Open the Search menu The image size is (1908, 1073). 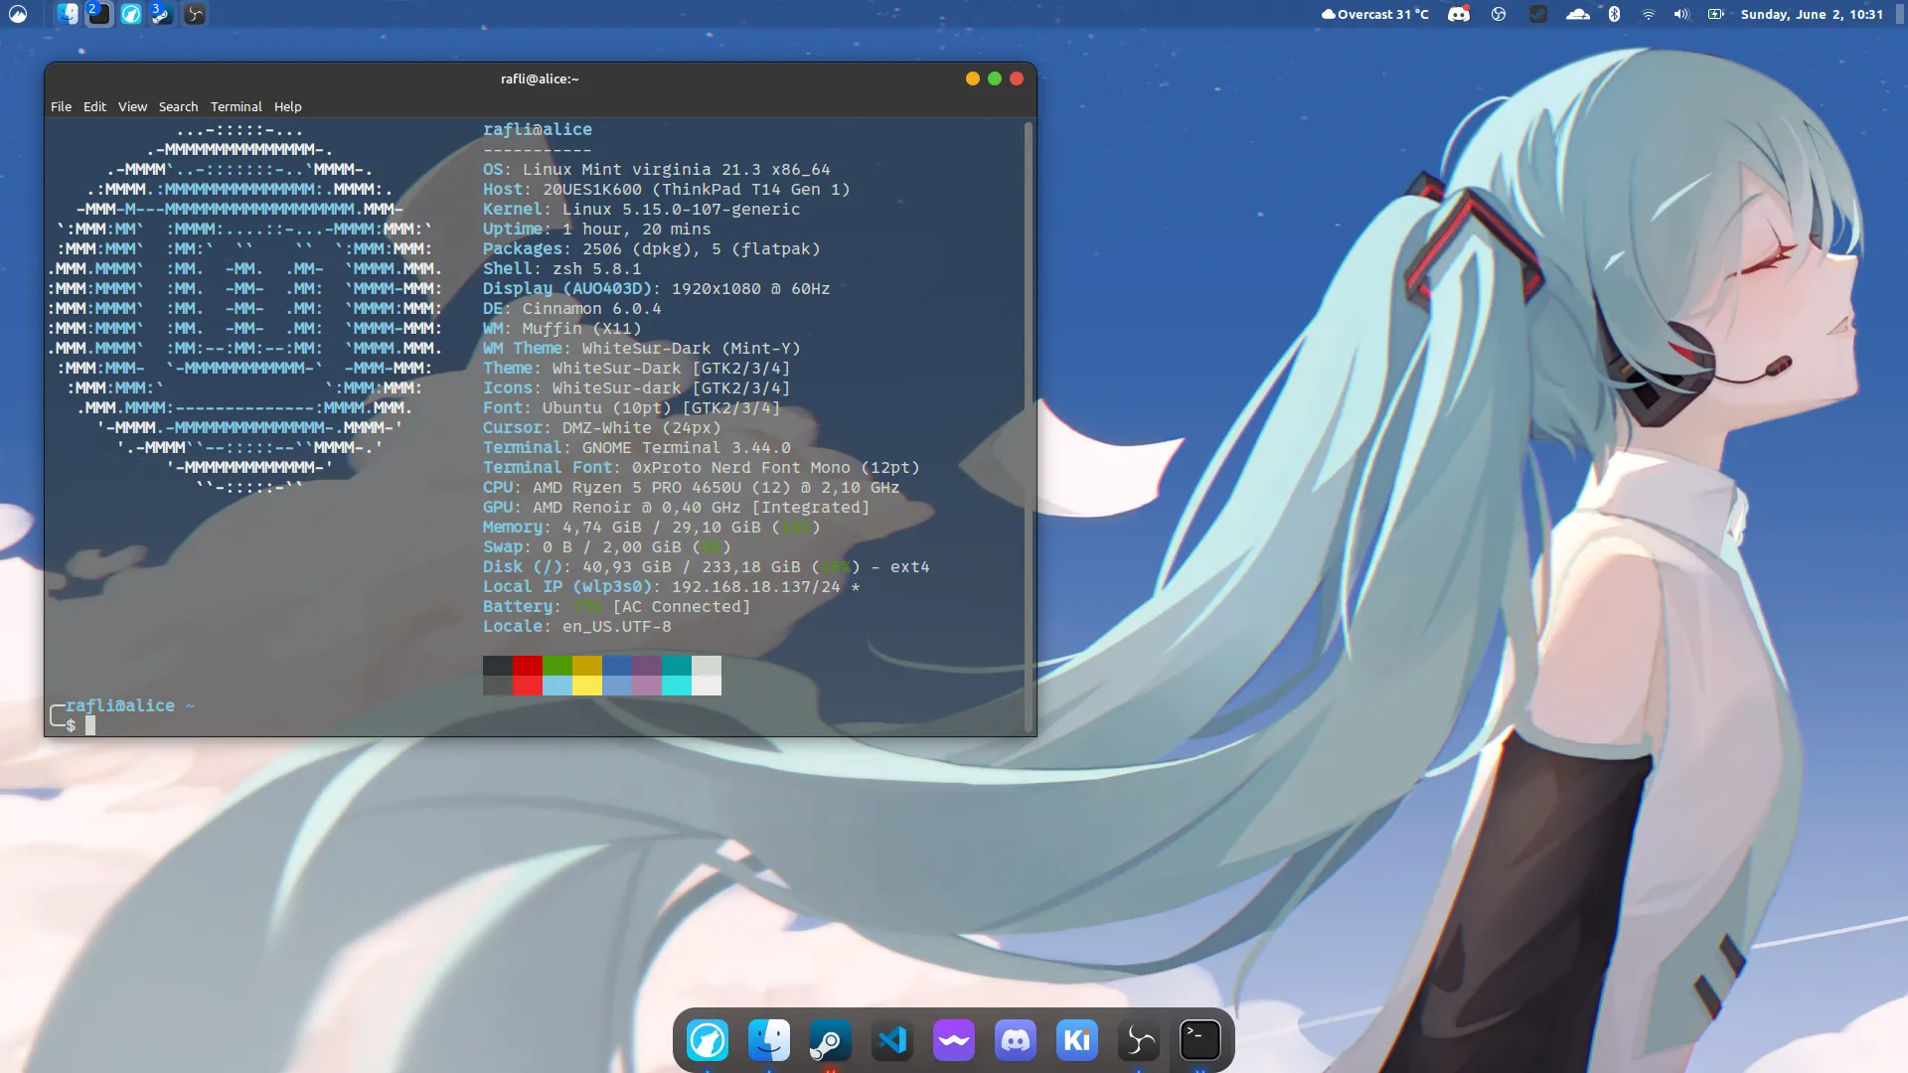[x=178, y=106]
